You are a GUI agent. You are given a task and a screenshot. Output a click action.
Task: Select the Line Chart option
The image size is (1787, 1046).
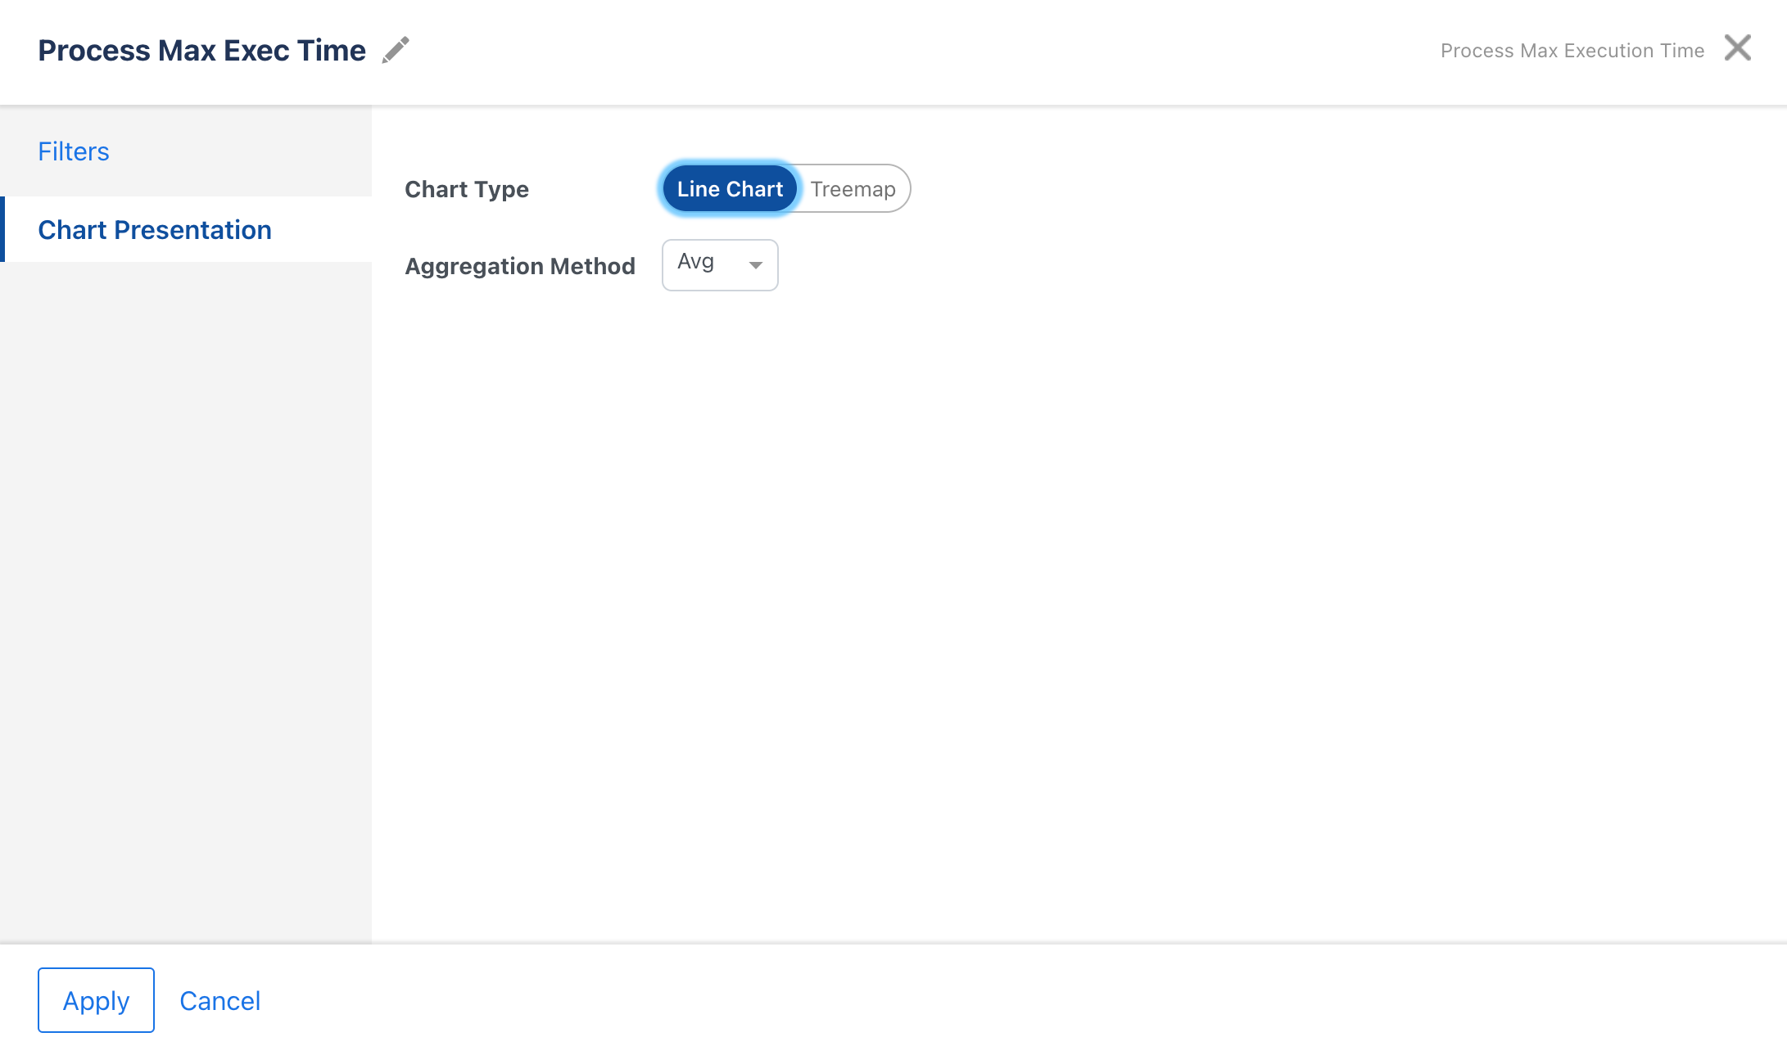pos(729,189)
